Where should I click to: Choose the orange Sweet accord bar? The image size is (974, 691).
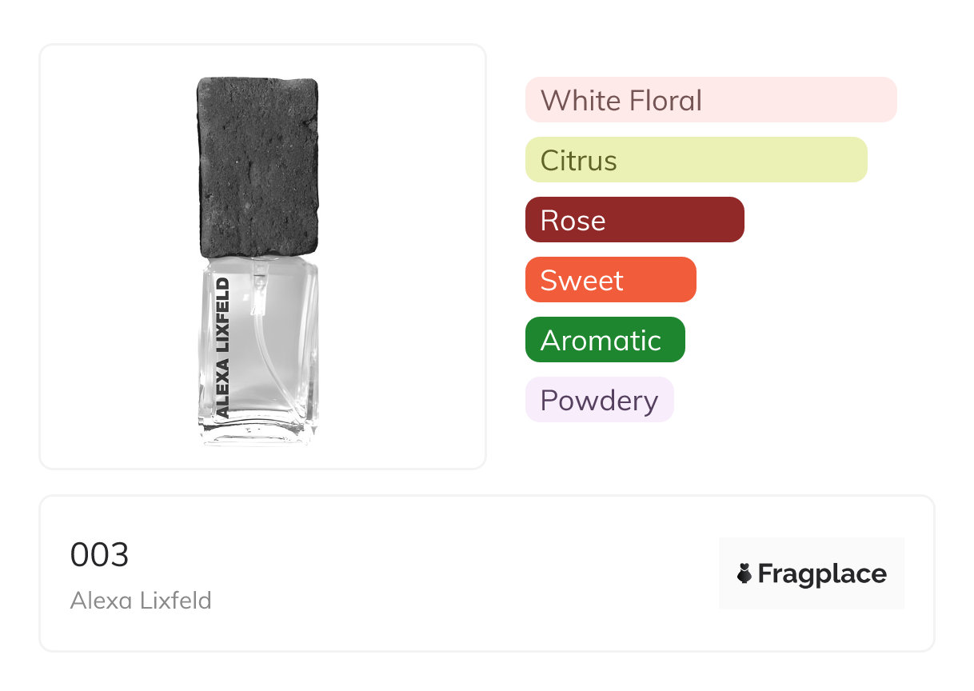pos(610,280)
